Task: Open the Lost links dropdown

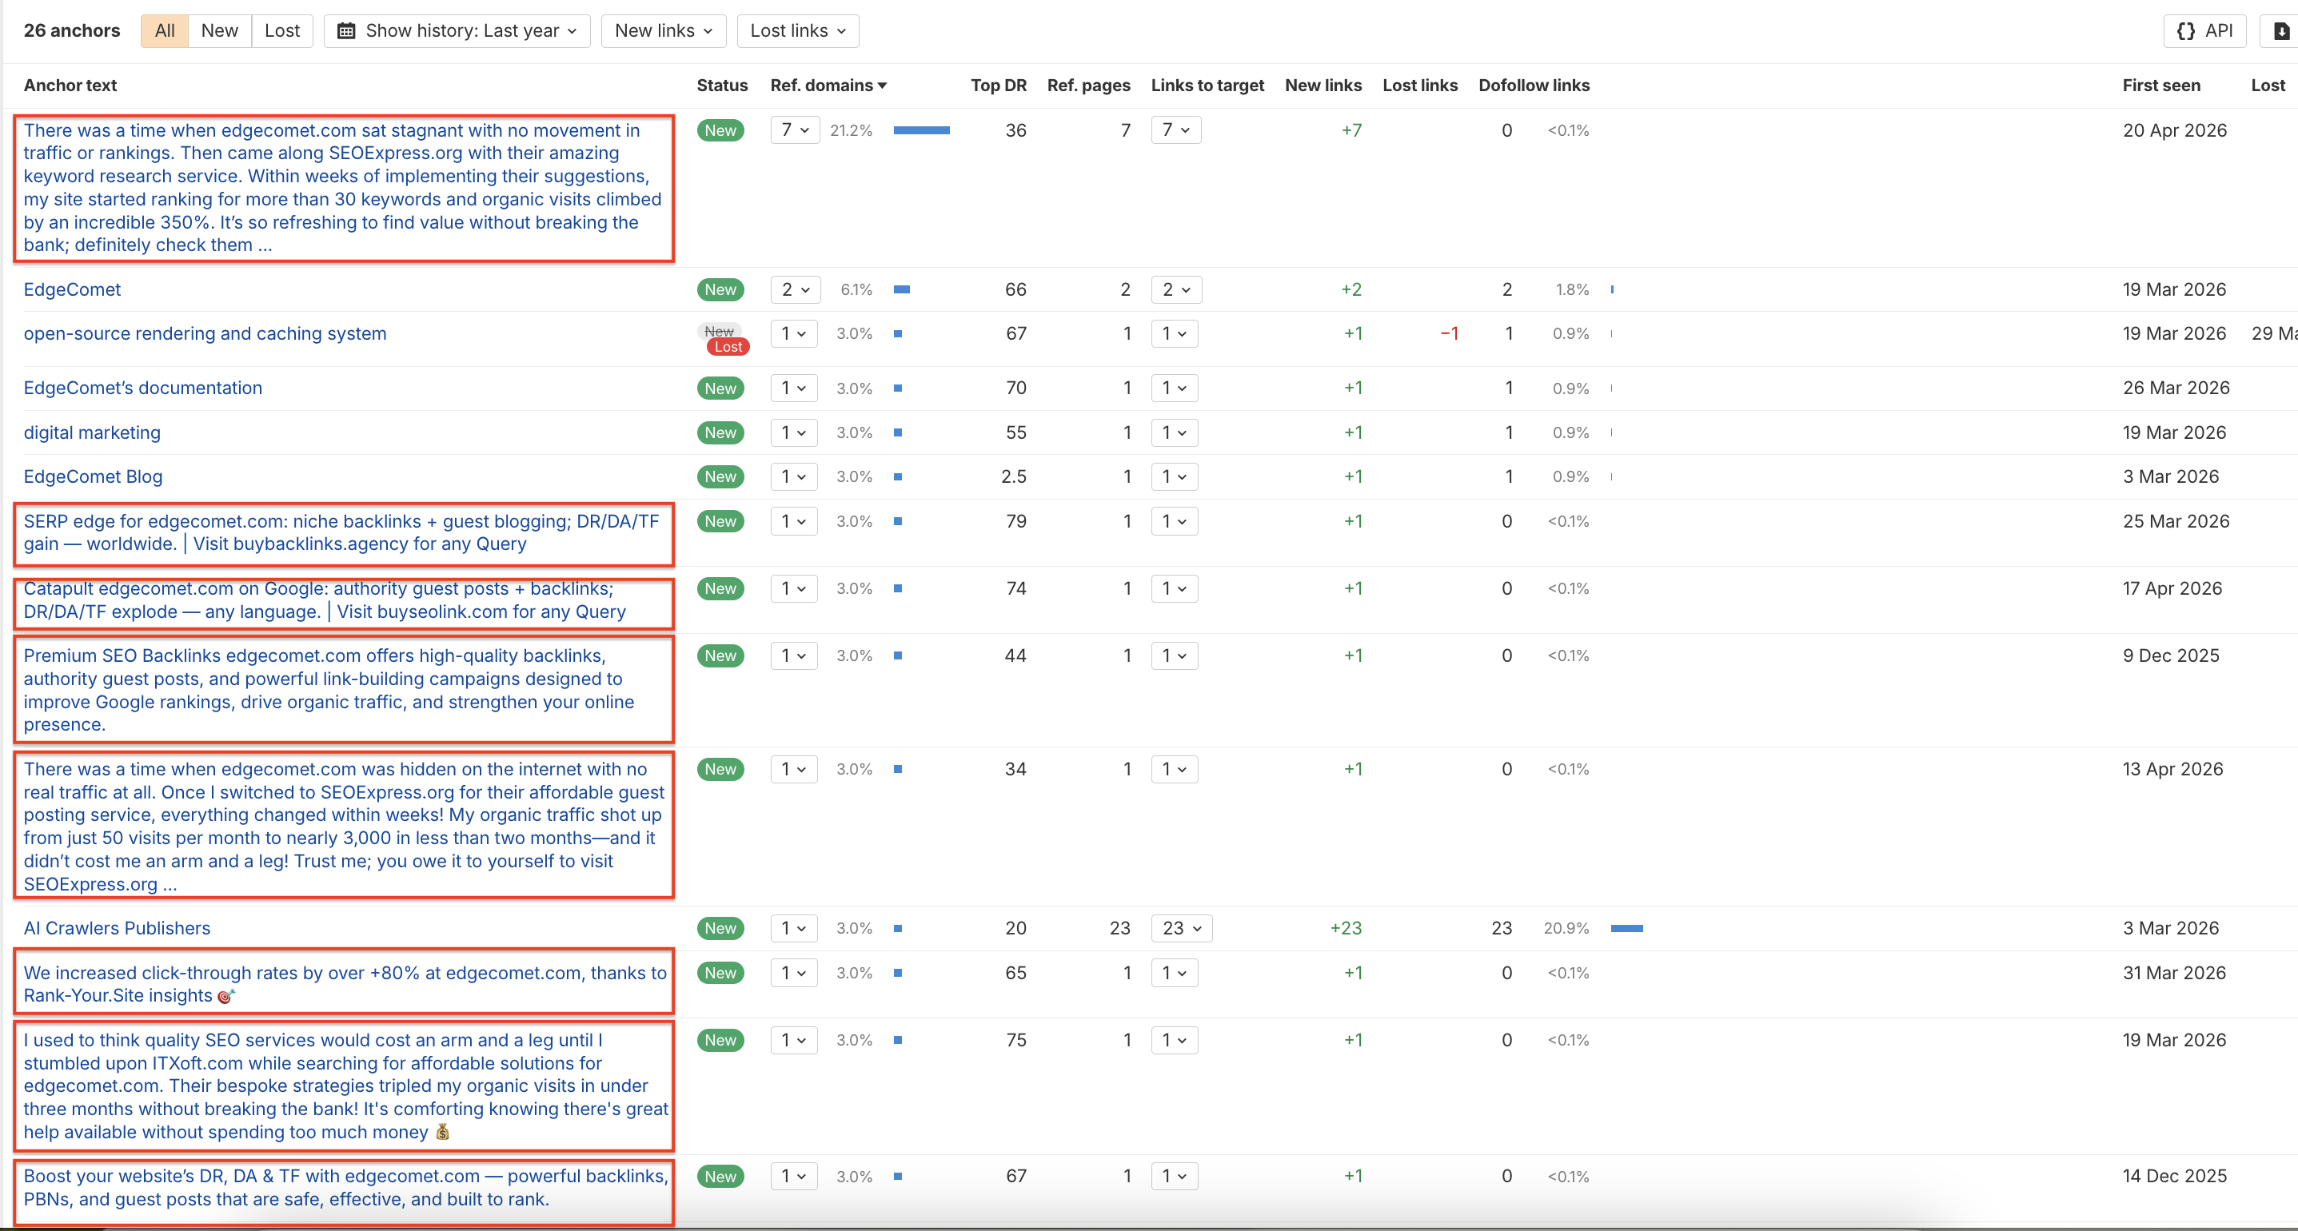Action: [797, 31]
